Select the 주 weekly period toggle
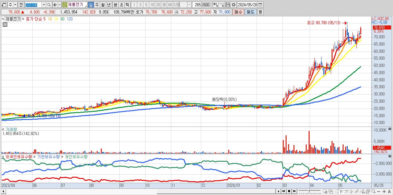 (x=96, y=5)
